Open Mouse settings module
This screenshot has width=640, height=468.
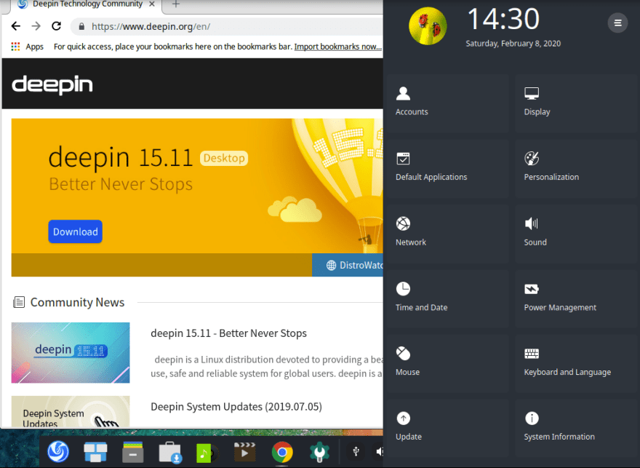pos(447,363)
